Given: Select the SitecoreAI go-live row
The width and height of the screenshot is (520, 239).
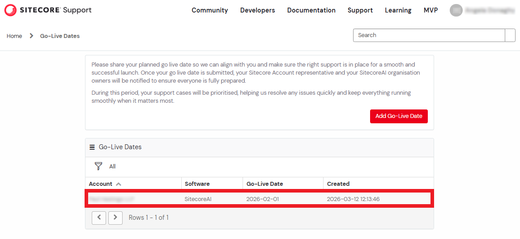Looking at the screenshot, I should pyautogui.click(x=259, y=199).
